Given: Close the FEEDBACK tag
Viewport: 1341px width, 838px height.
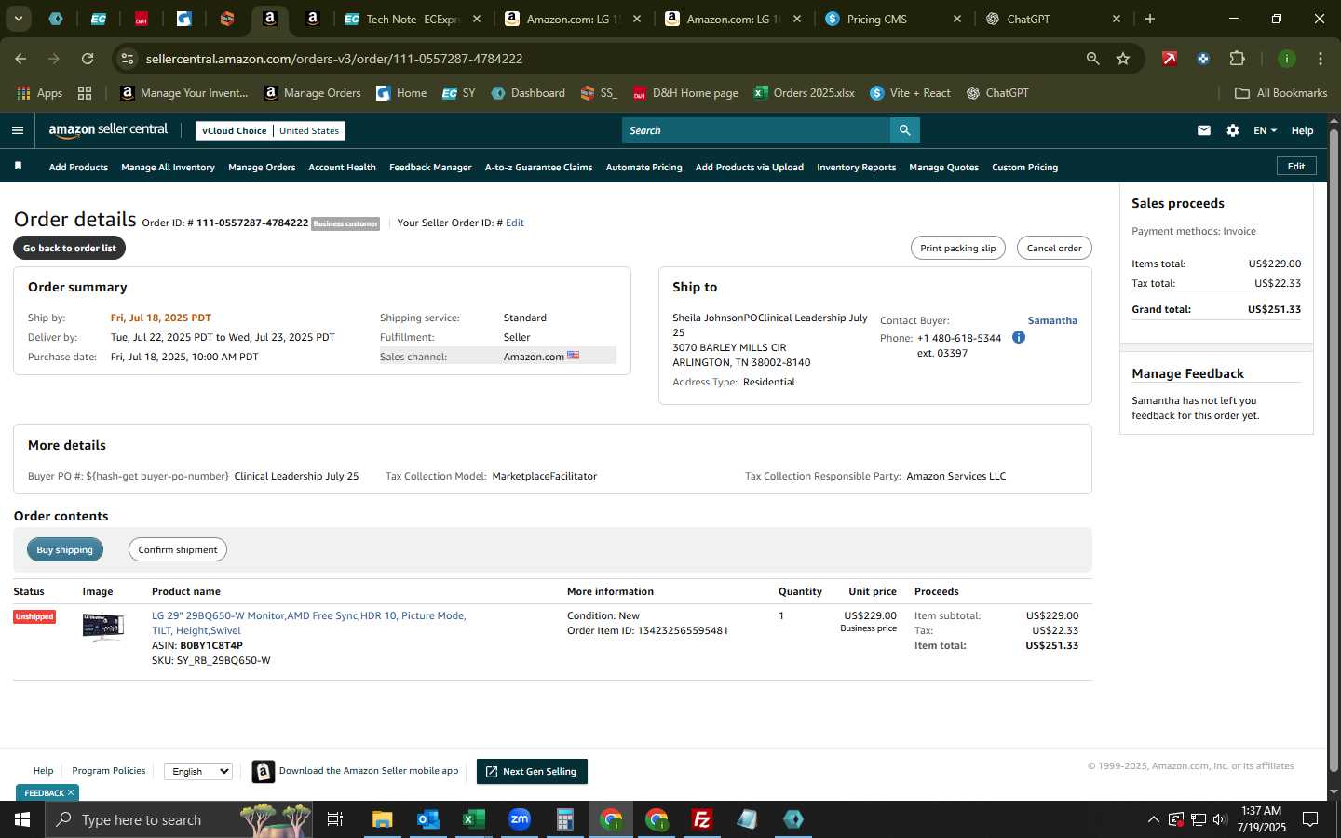Looking at the screenshot, I should (x=71, y=792).
